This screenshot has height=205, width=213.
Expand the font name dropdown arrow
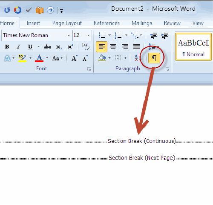[x=69, y=35]
